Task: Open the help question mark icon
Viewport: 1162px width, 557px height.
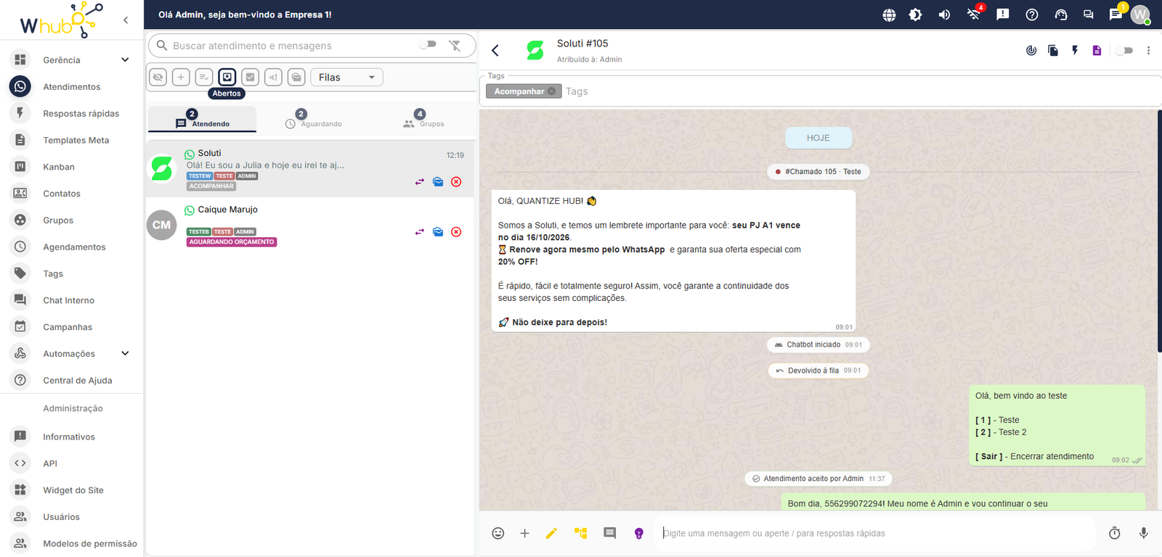Action: [x=1032, y=15]
